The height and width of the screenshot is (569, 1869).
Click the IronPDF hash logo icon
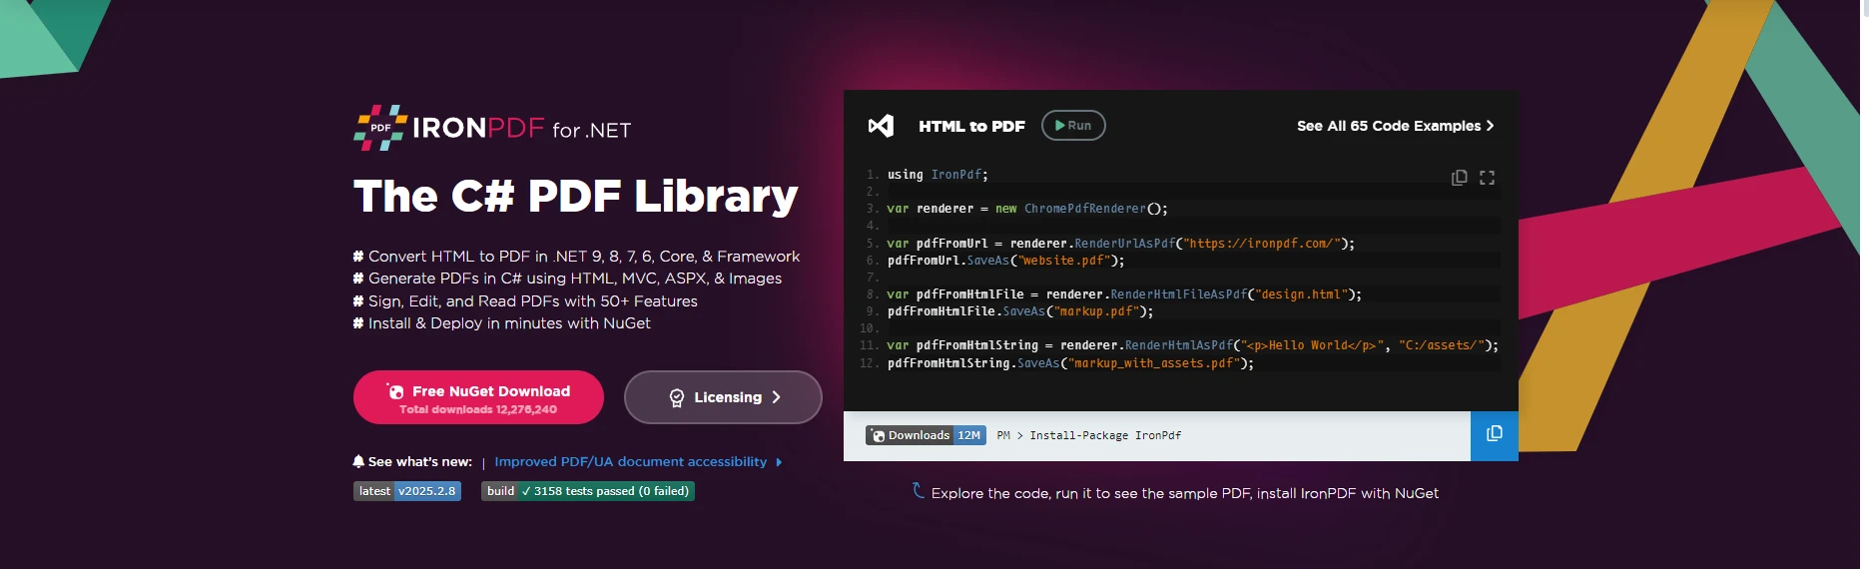[380, 128]
